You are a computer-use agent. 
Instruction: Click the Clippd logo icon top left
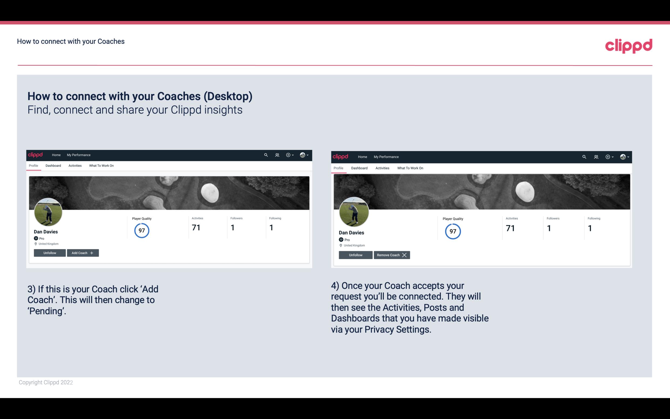[x=36, y=155]
